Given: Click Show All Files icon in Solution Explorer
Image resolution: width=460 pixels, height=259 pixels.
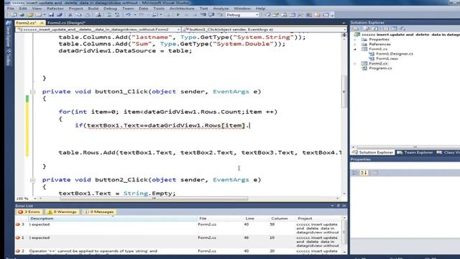Looking at the screenshot, I should pos(367,29).
